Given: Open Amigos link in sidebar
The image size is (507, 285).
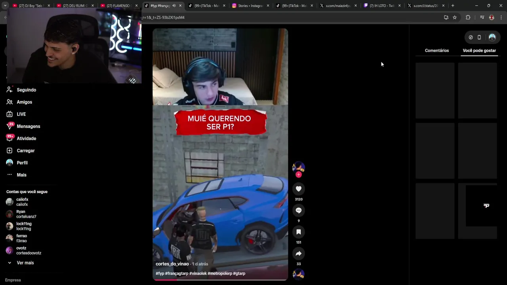Looking at the screenshot, I should (x=25, y=102).
